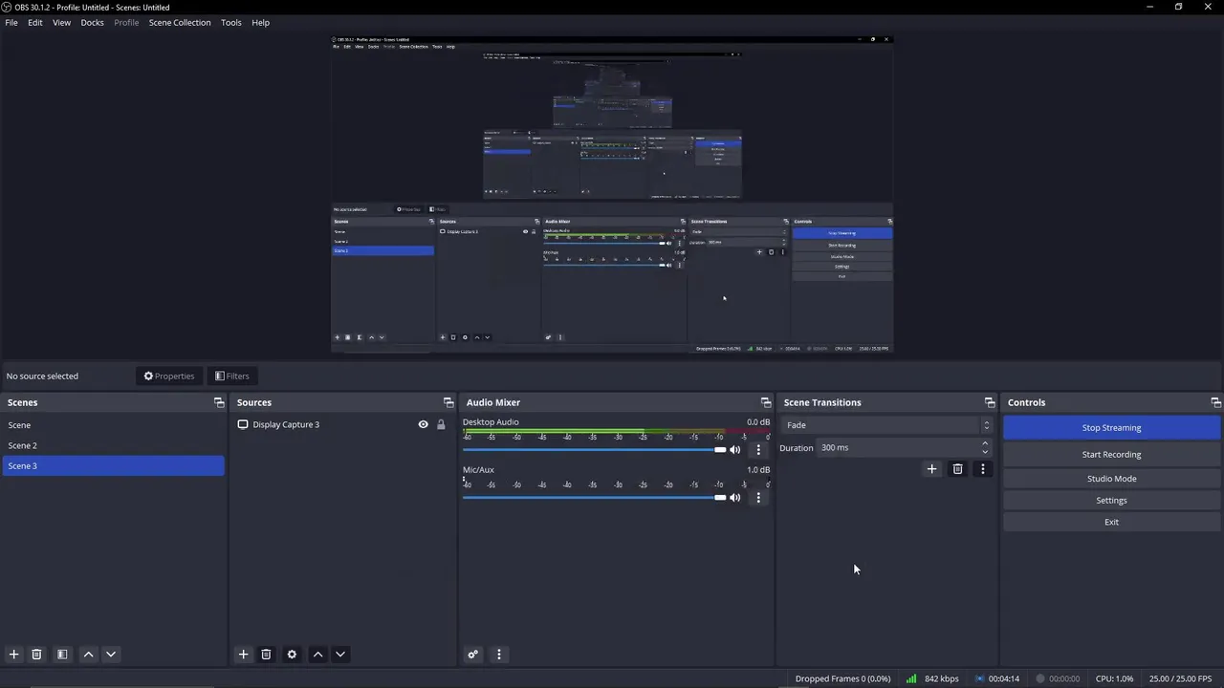The image size is (1224, 688).
Task: Click Start Recording button
Action: click(1111, 454)
